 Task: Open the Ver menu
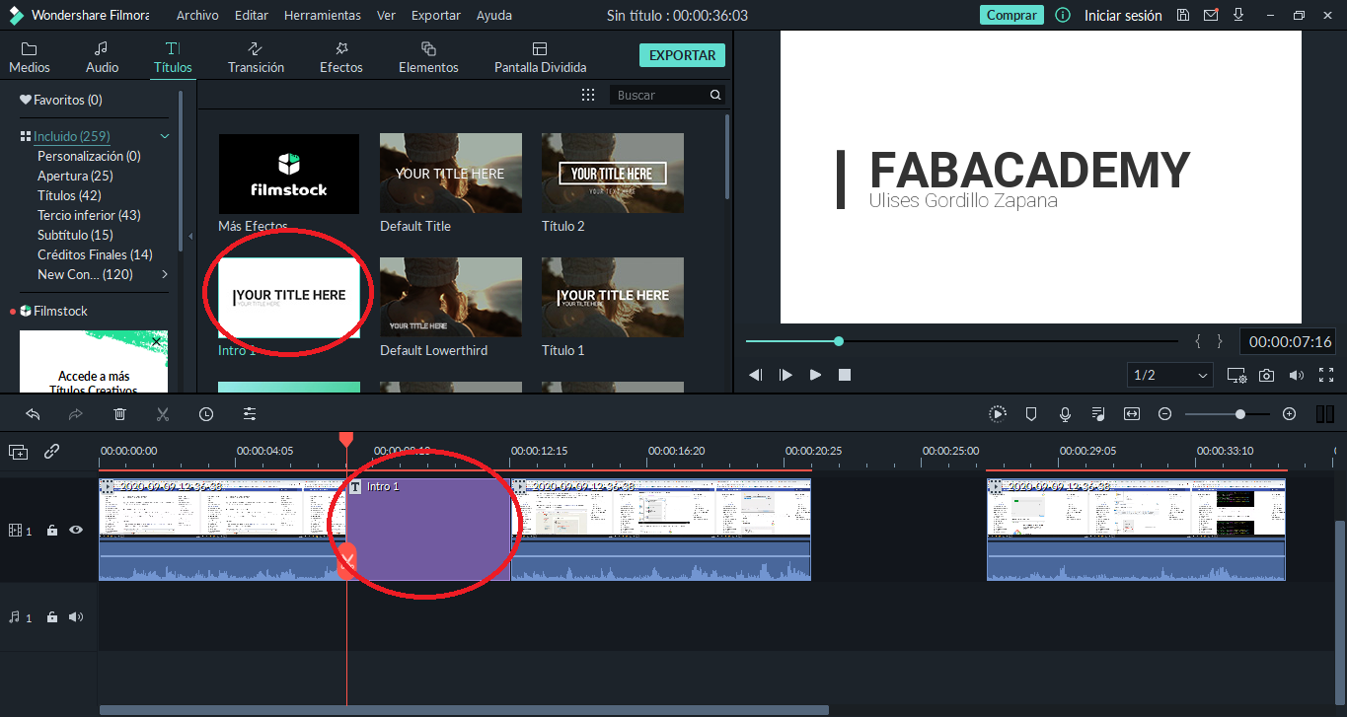(x=386, y=16)
